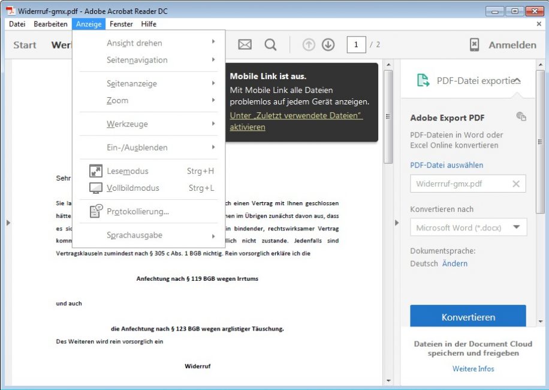This screenshot has height=390, width=549.
Task: Select Vollbildmodus menu entry
Action: [149, 188]
